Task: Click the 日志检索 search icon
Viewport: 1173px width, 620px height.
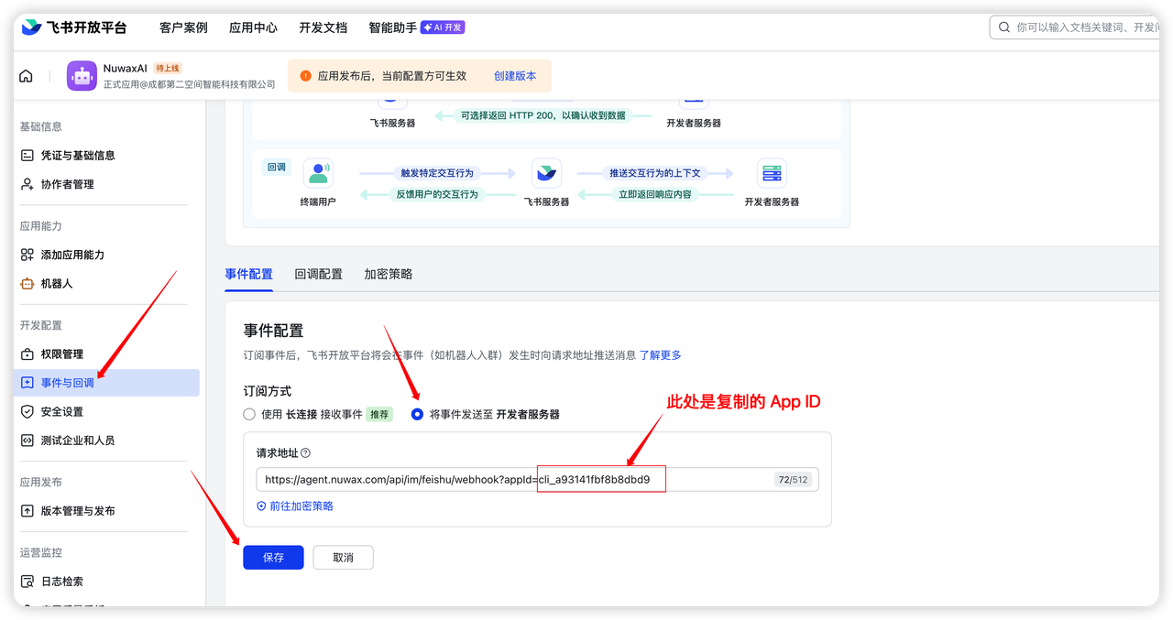Action: 27,582
